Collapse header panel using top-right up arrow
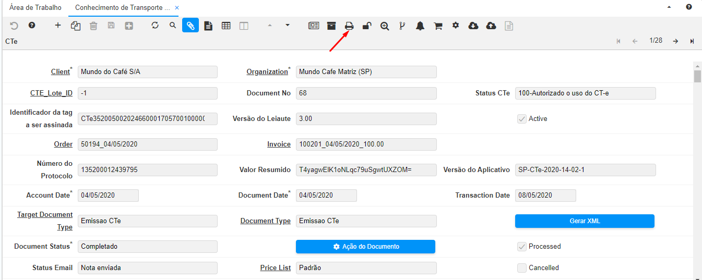The width and height of the screenshot is (702, 280). [x=670, y=7]
